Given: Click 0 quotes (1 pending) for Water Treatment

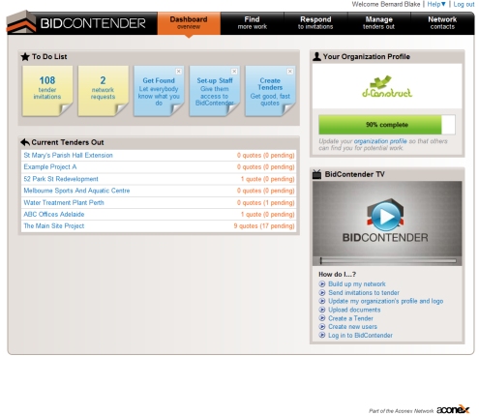Looking at the screenshot, I should point(266,202).
